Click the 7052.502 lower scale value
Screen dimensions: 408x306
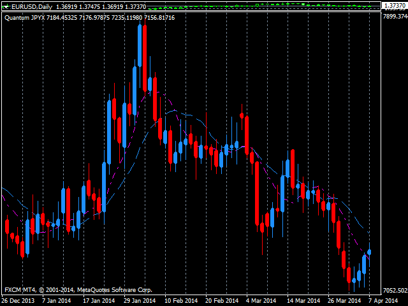(x=395, y=291)
